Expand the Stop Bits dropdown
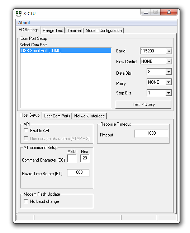Screen dimensions: 190x233 (168, 93)
